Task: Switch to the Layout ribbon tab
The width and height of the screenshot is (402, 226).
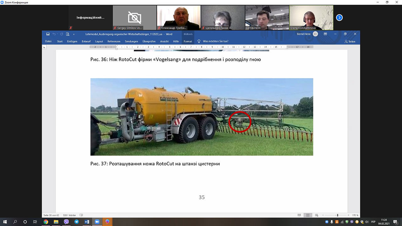Action: tap(99, 41)
